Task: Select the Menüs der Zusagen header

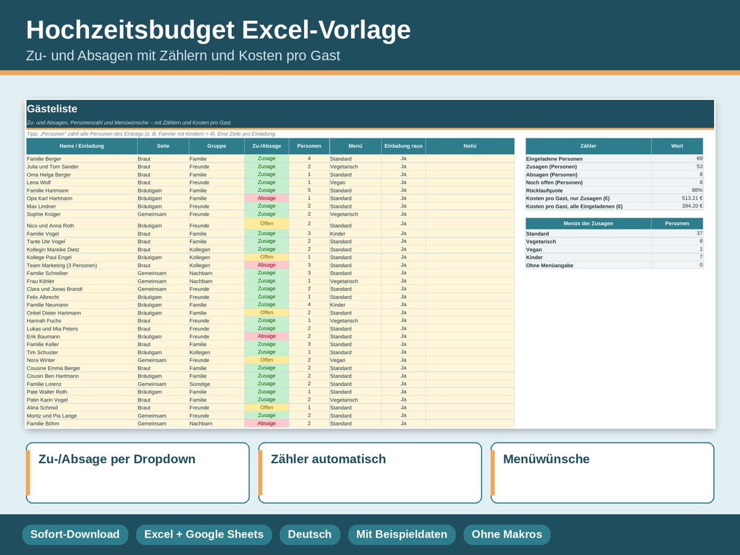Action: point(588,223)
